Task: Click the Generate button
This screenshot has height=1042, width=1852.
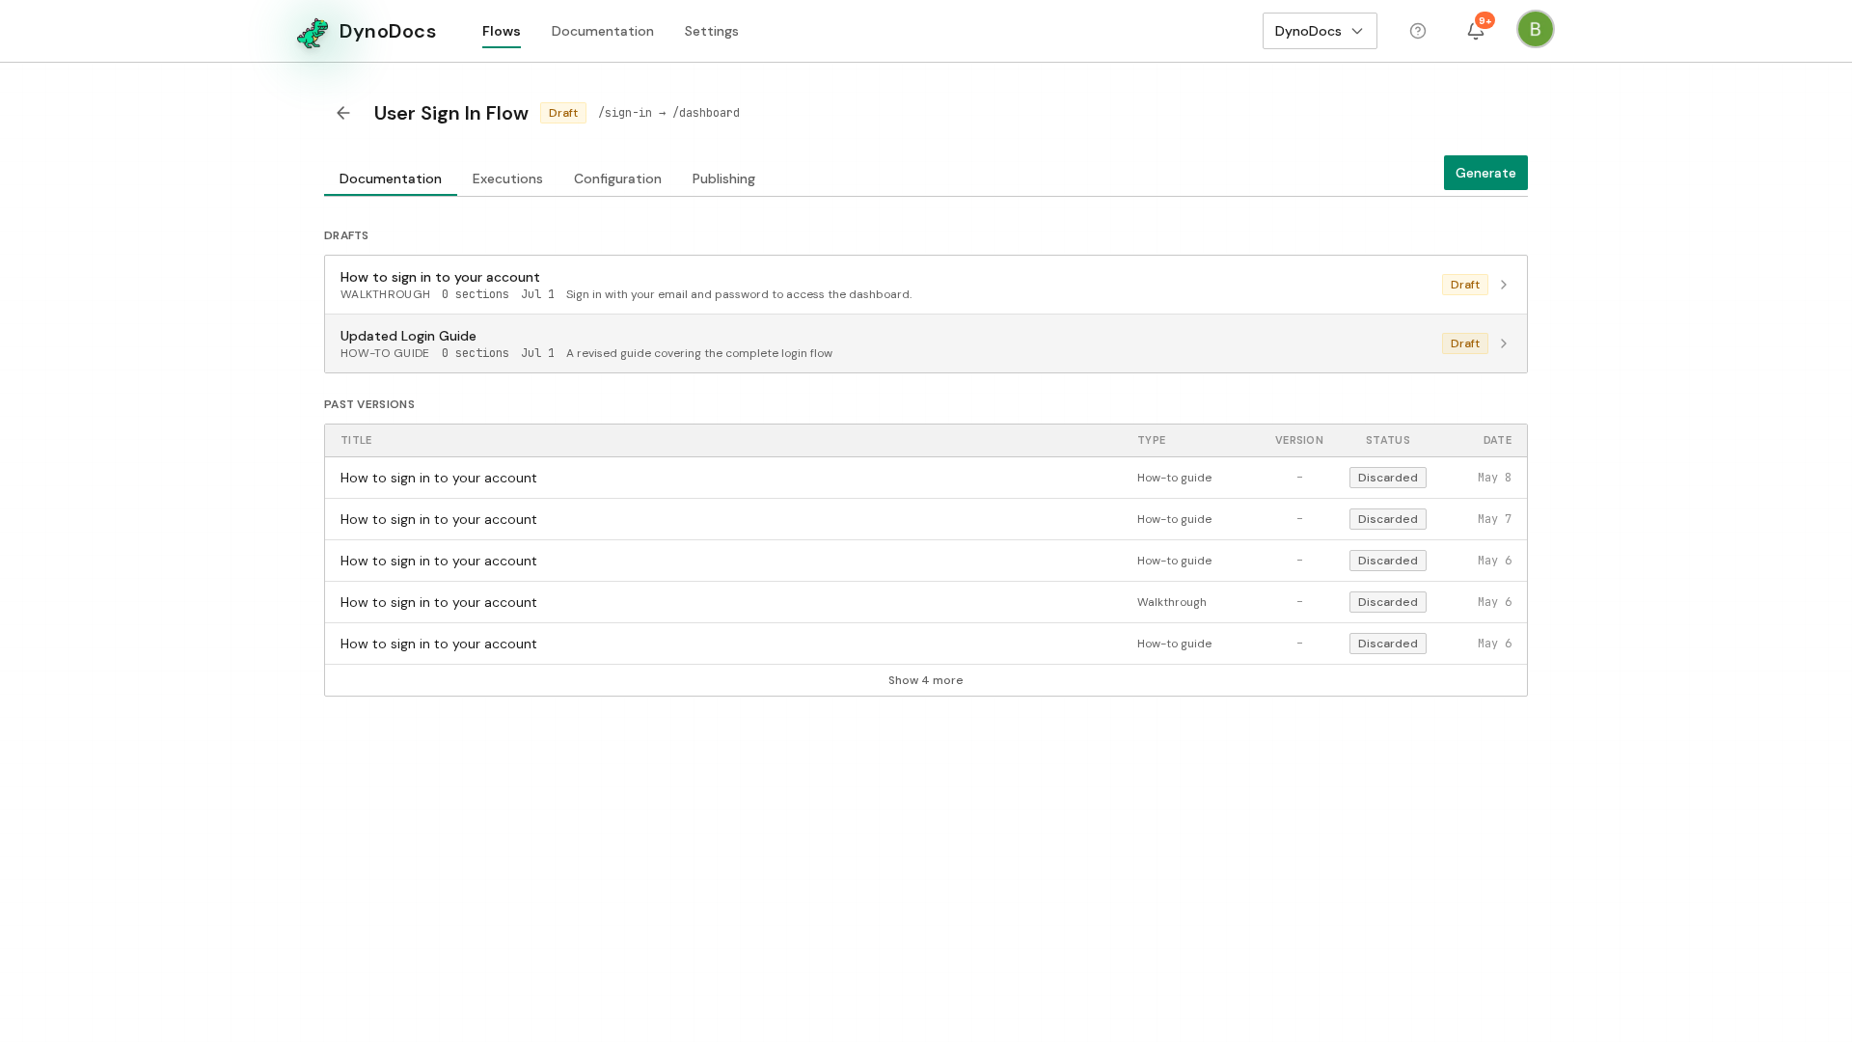Action: pos(1485,173)
